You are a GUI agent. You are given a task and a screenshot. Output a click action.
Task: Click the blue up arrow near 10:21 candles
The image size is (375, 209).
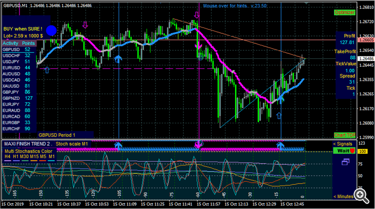click(47, 70)
